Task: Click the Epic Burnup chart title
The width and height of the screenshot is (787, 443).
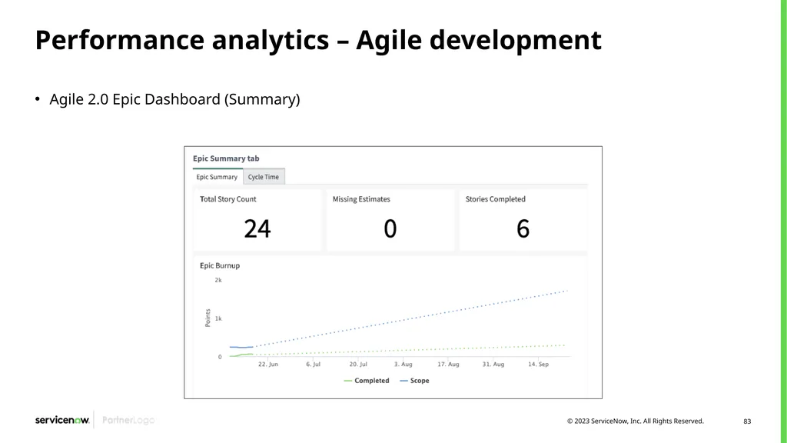Action: click(x=220, y=265)
